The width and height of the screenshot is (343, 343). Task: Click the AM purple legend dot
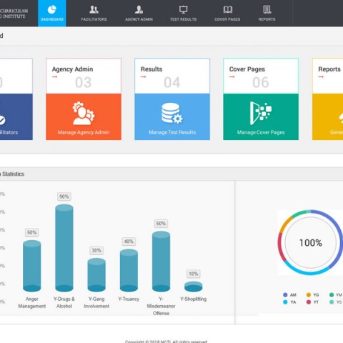(x=285, y=295)
